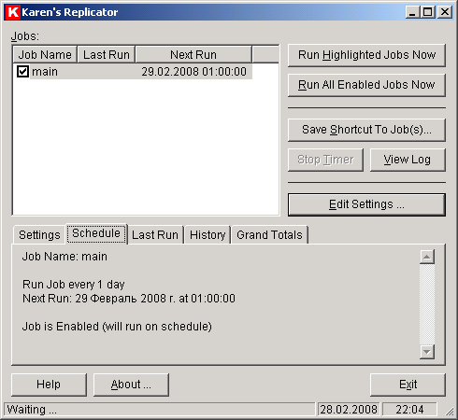Click 'Job is Enabled (will run on schedule)' text
The width and height of the screenshot is (458, 420).
117,327
